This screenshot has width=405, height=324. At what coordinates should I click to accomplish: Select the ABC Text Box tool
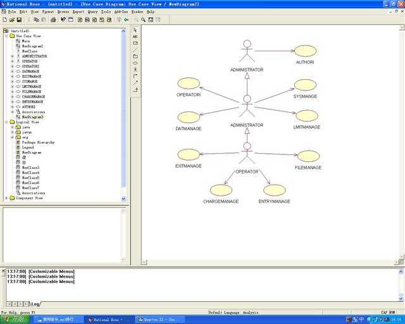135,37
